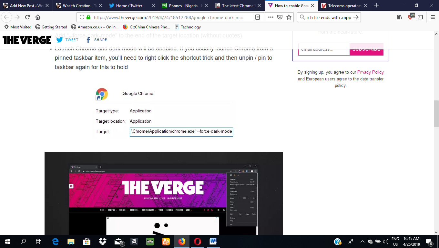Open volume control in system tray
439x248 pixels.
click(385, 242)
